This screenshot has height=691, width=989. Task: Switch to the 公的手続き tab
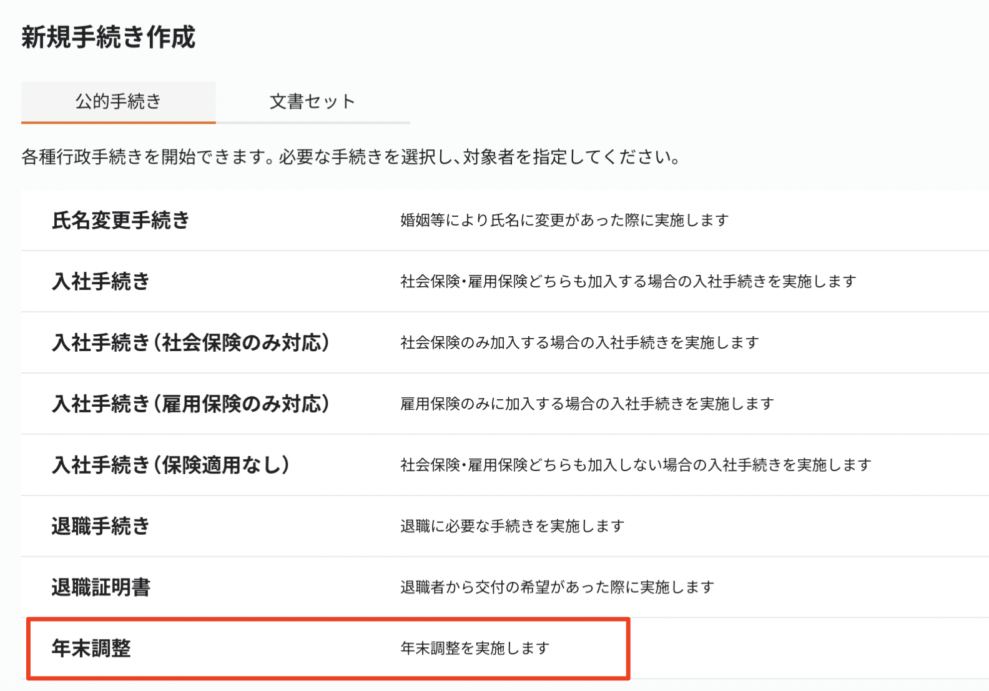click(x=118, y=102)
